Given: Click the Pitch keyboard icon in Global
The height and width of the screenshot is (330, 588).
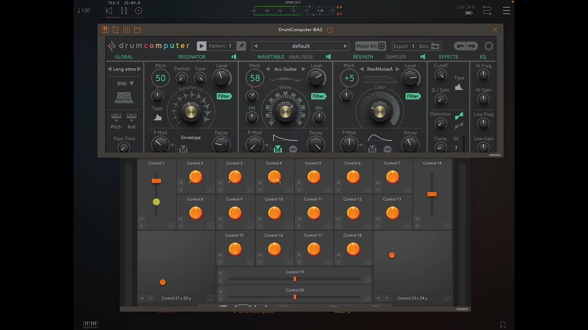Looking at the screenshot, I should pos(116,117).
